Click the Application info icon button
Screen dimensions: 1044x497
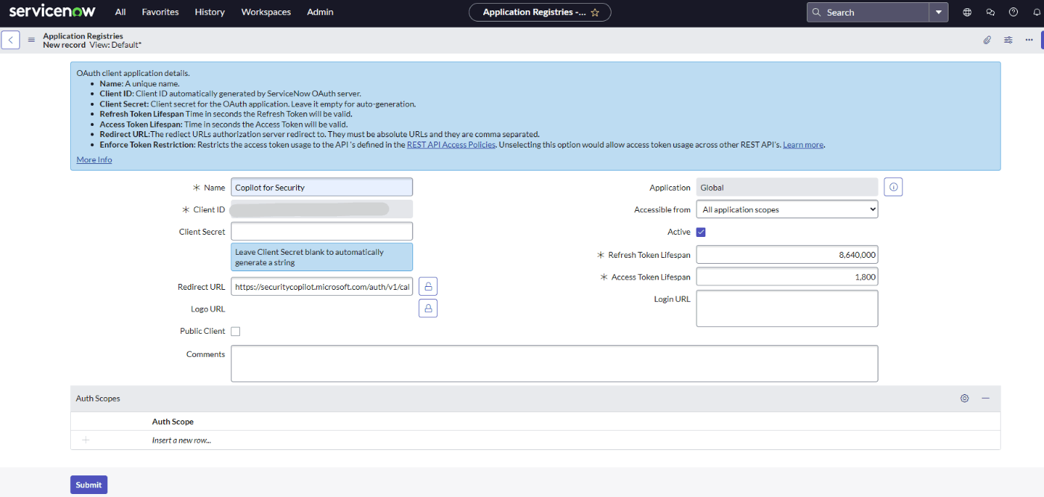[893, 187]
